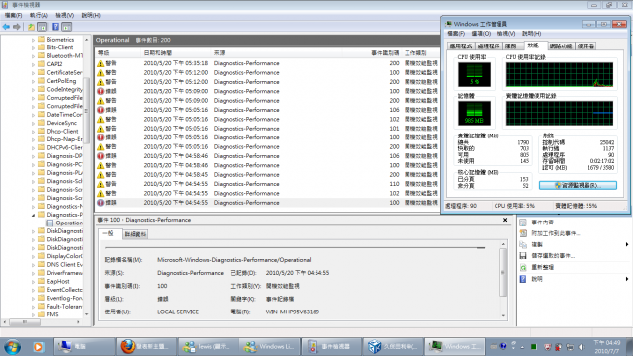Select the General tab in event preview
This screenshot has height=356, width=633.
tap(109, 234)
